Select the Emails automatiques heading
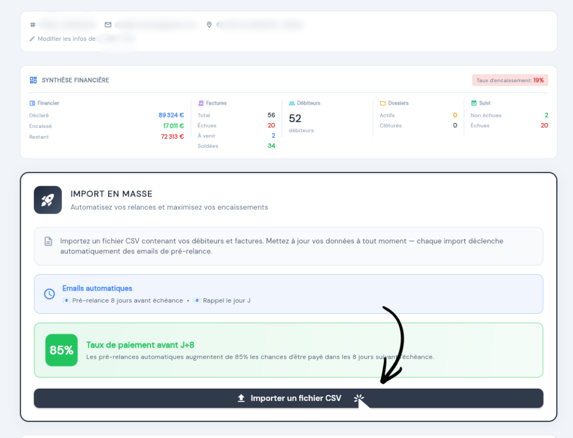Image resolution: width=573 pixels, height=438 pixels. coord(97,289)
